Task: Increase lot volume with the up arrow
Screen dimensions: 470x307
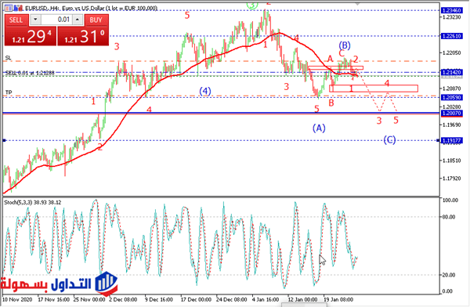Action: [x=78, y=20]
